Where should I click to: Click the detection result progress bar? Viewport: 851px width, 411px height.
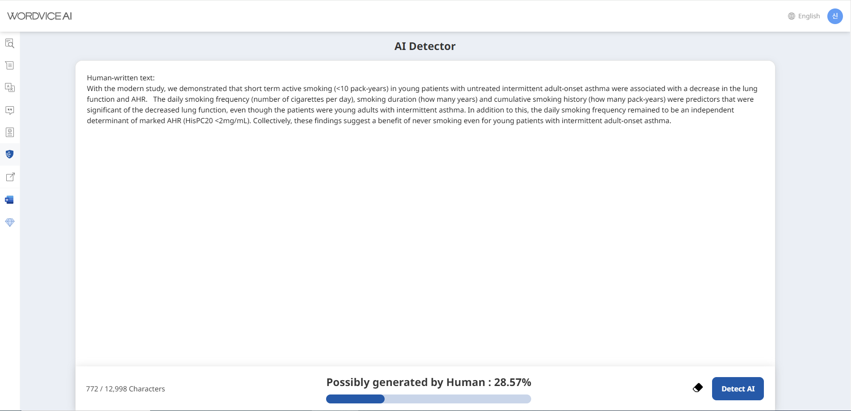[x=429, y=399]
